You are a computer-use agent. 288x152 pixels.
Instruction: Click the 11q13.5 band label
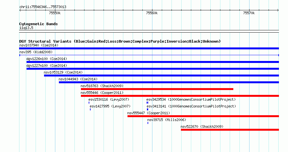tap(26, 28)
